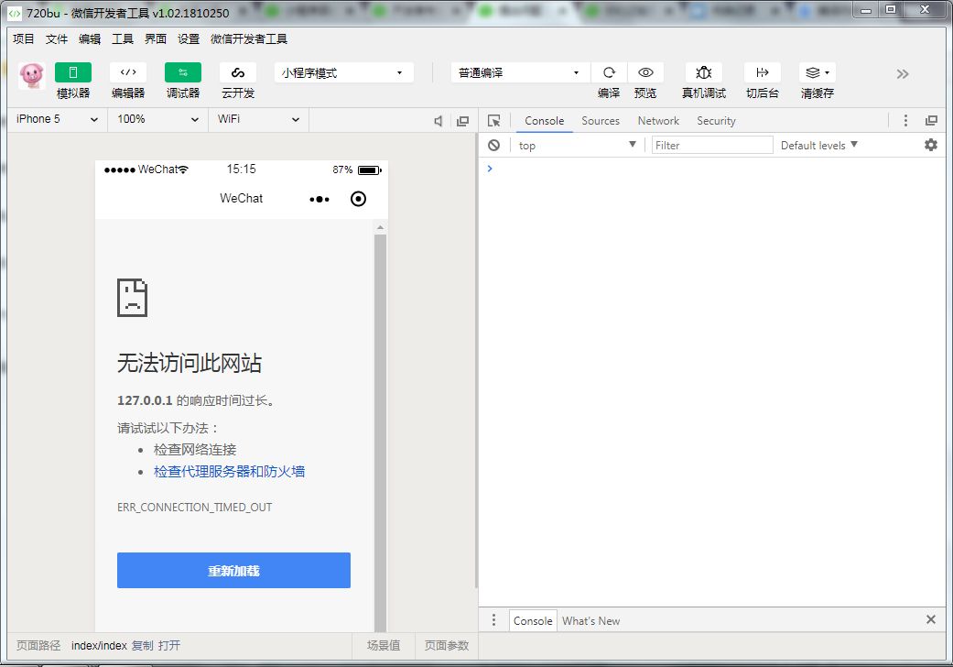Image resolution: width=953 pixels, height=667 pixels.
Task: Click the 页面参数 status entry
Action: (447, 645)
